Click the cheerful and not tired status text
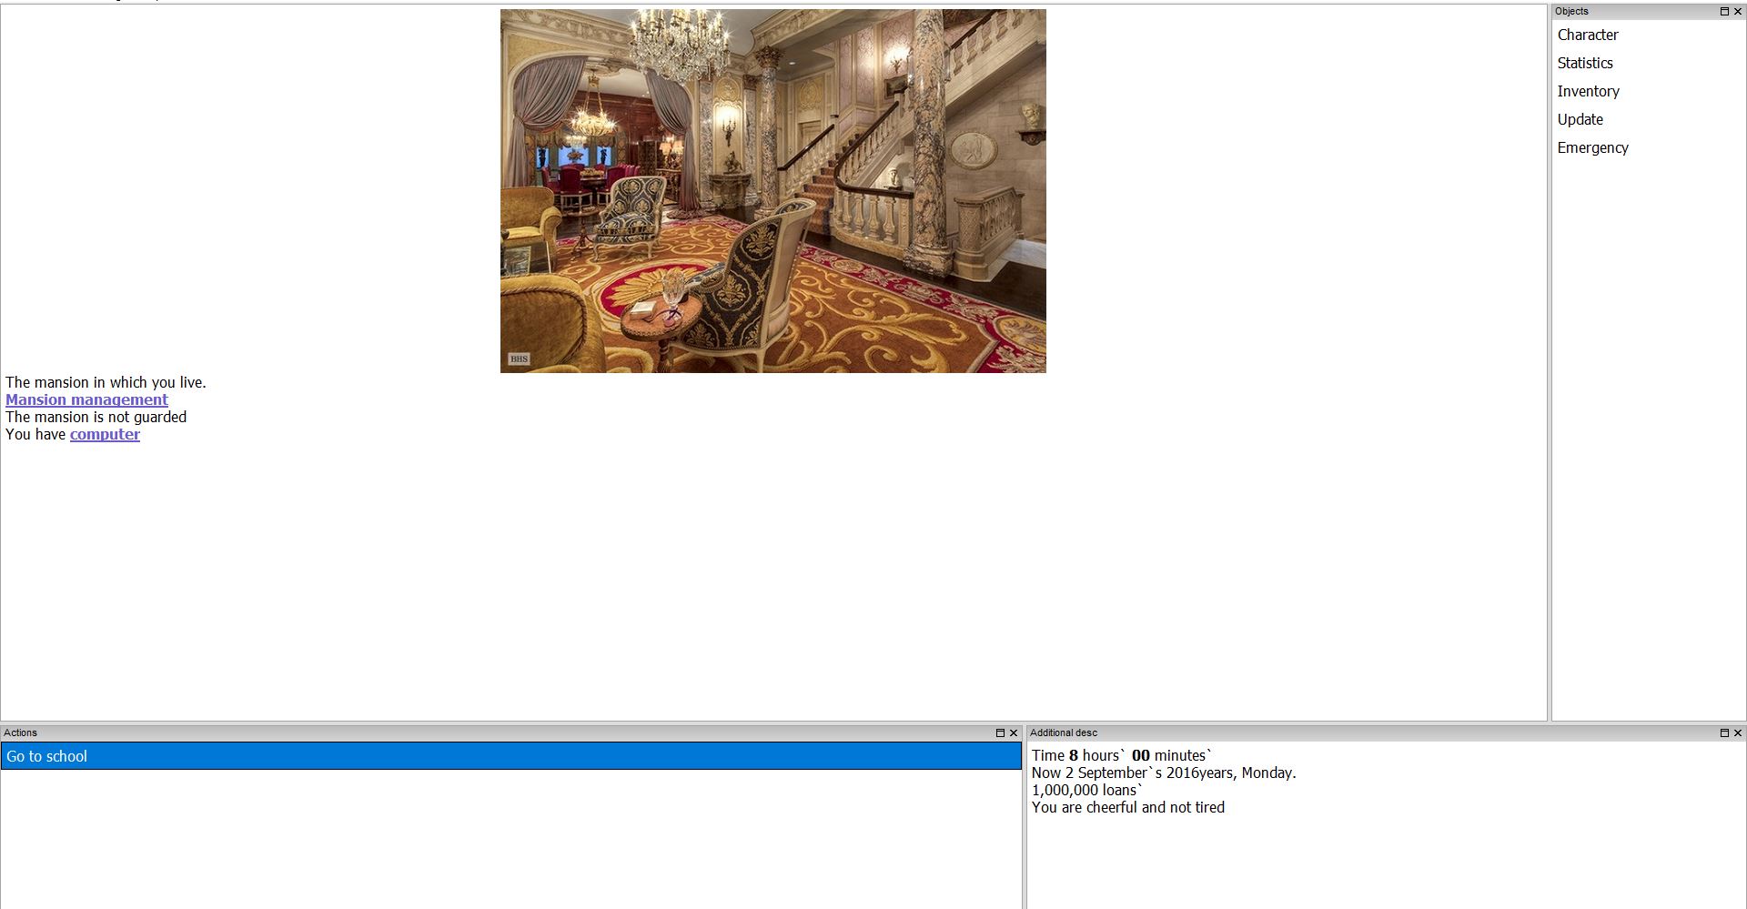The width and height of the screenshot is (1747, 909). click(x=1127, y=807)
